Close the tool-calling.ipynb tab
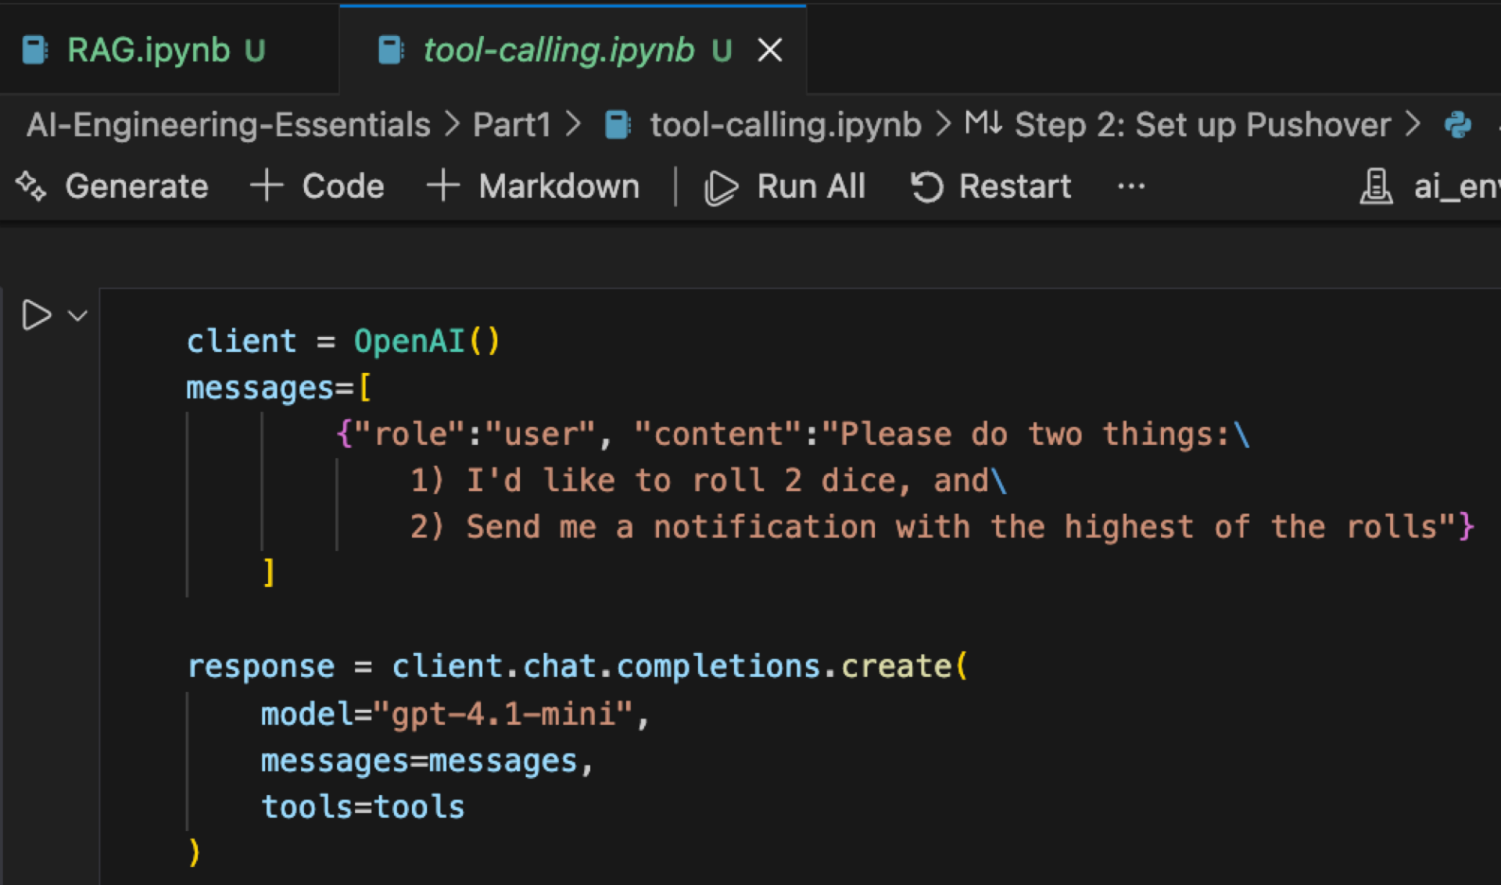The image size is (1501, 885). click(770, 51)
